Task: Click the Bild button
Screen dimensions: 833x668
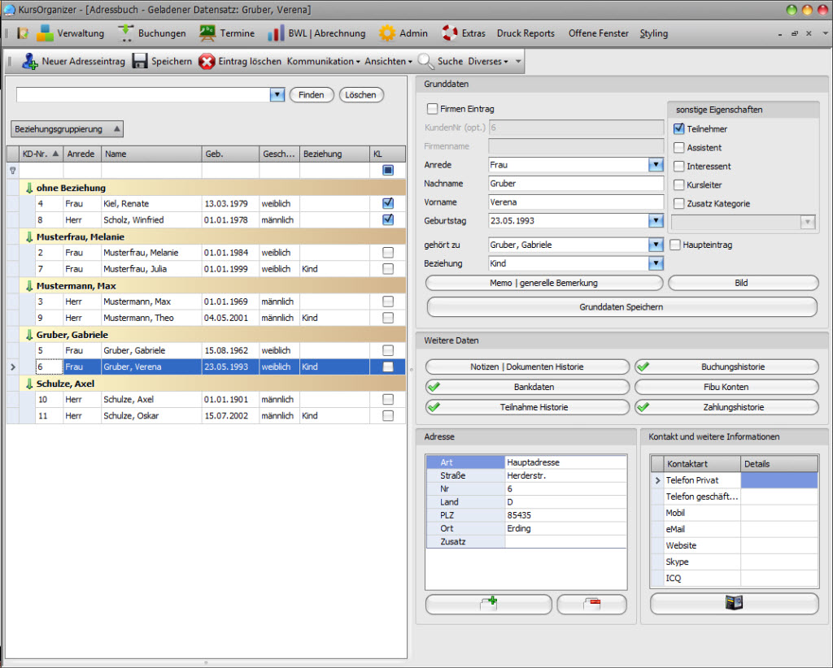Action: point(743,283)
